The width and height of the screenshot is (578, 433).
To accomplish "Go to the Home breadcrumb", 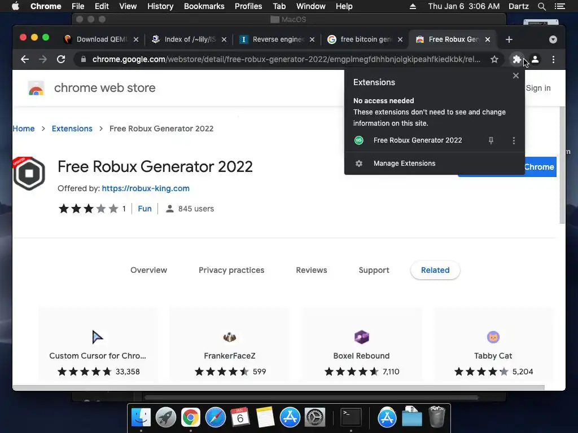I will click(x=24, y=129).
